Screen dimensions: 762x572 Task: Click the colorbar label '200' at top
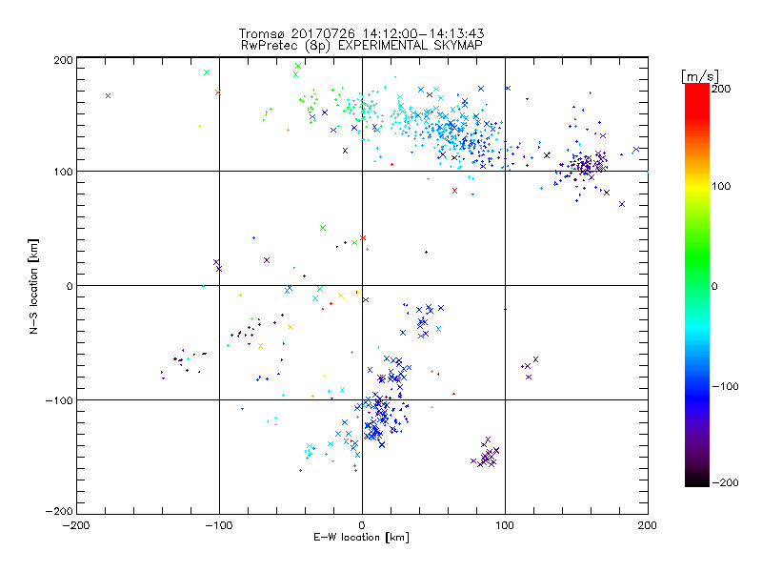721,89
